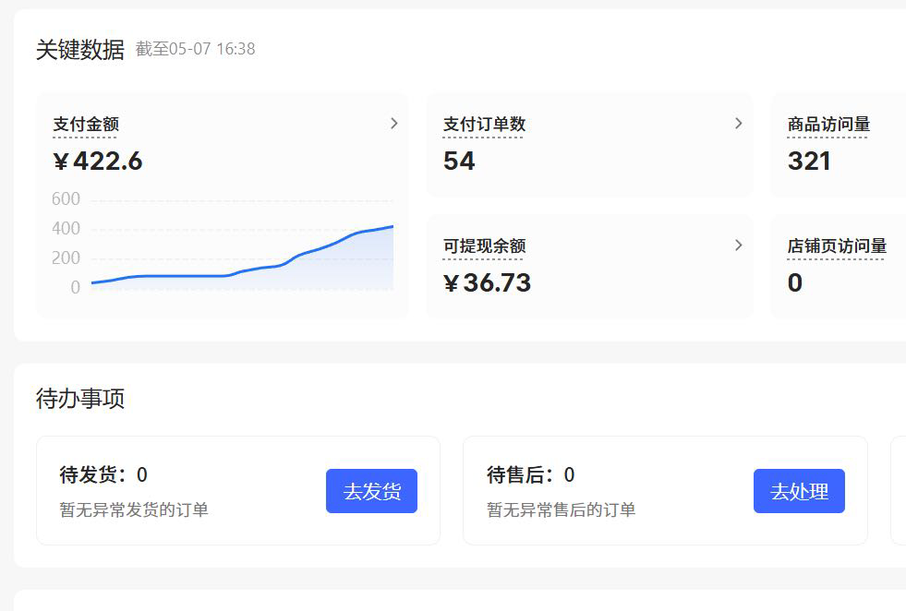Click the 321 product visits value
906x611 pixels.
[x=809, y=162]
